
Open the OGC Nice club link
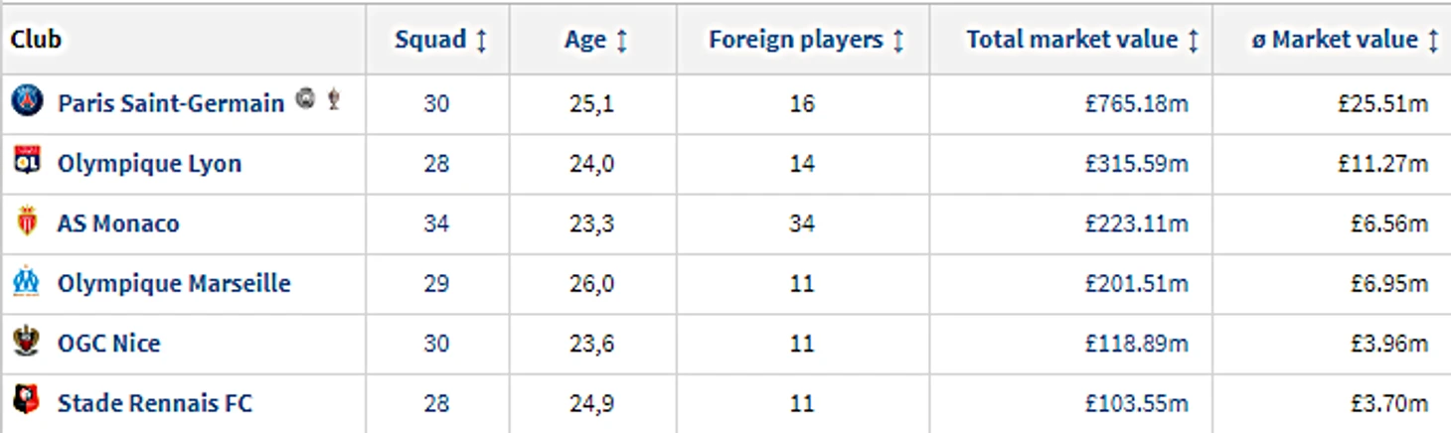pyautogui.click(x=108, y=344)
